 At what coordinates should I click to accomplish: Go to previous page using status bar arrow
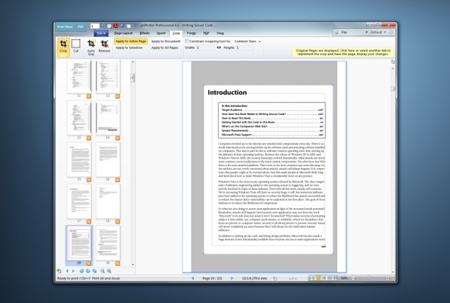pos(193,278)
